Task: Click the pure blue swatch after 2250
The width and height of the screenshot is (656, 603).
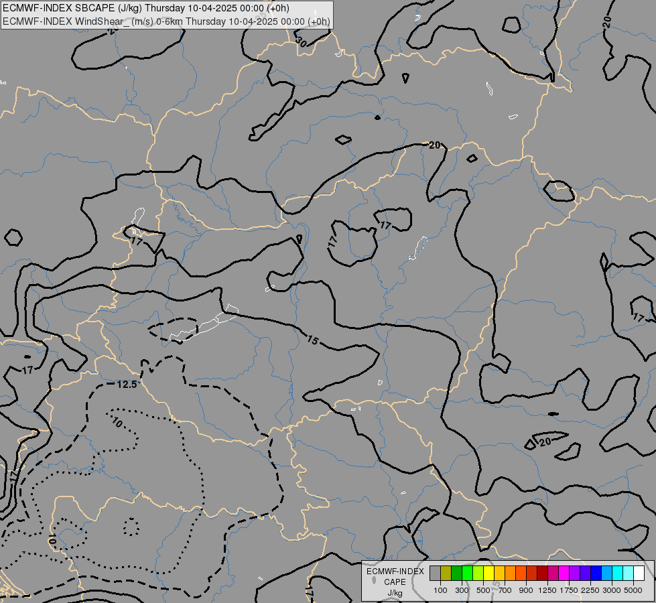Action: [596, 574]
